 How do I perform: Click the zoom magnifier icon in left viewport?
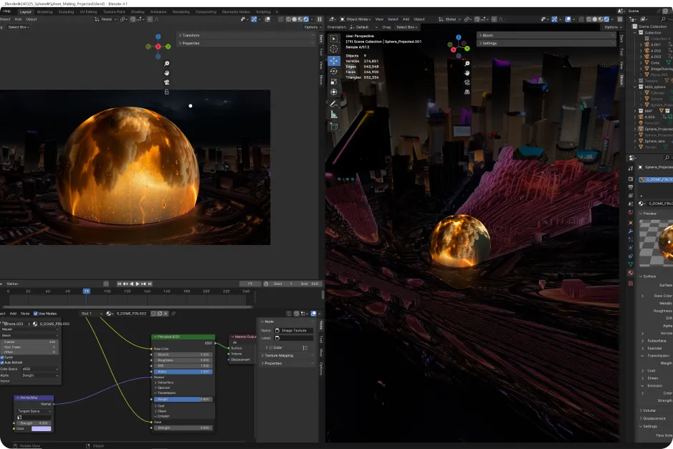166,64
